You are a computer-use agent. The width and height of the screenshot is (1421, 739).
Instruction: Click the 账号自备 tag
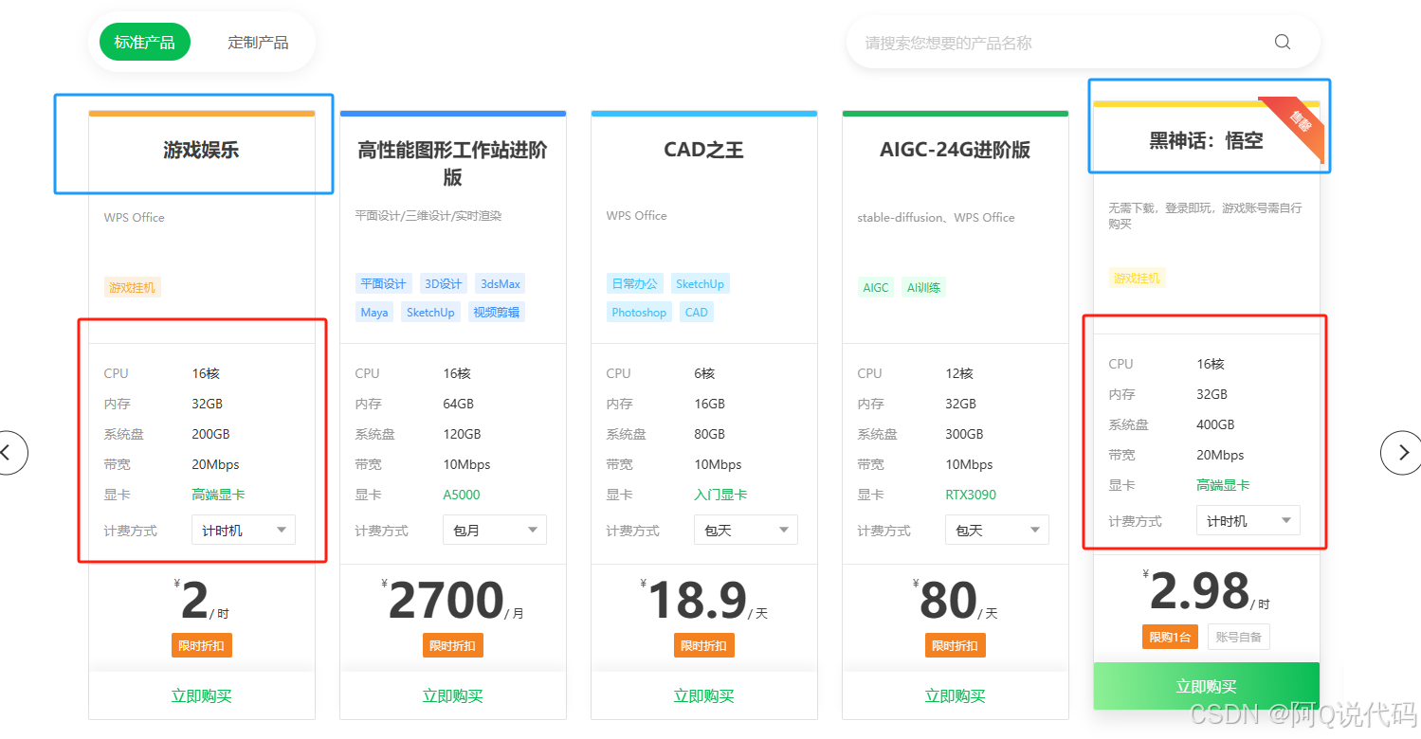(x=1238, y=637)
